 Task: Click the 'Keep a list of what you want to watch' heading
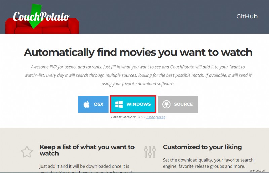click(87, 150)
